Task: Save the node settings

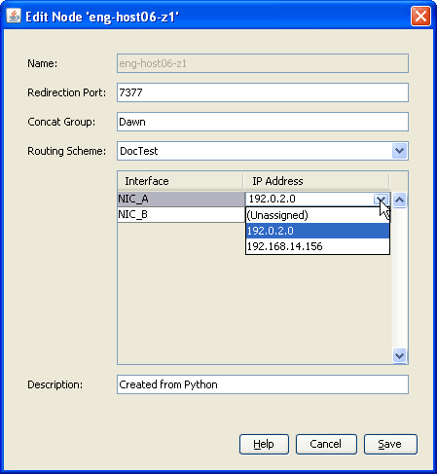Action: 390,444
